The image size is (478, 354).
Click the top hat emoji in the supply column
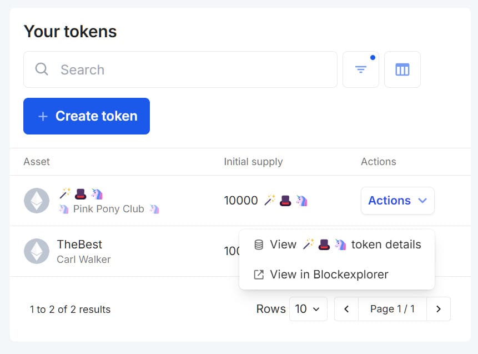(284, 200)
